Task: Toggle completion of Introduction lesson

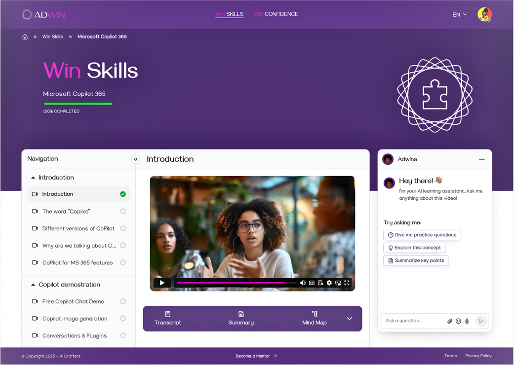Action: tap(123, 194)
